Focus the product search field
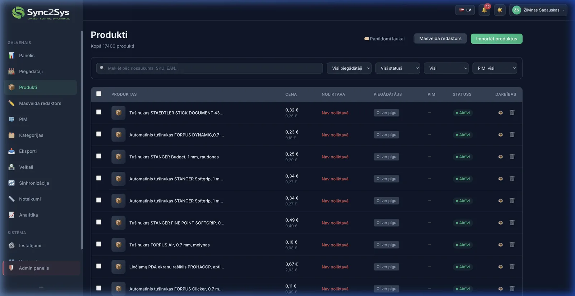Image resolution: width=575 pixels, height=296 pixels. [210, 68]
